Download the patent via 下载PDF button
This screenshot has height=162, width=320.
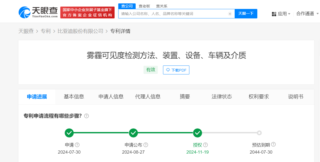coord(176,70)
